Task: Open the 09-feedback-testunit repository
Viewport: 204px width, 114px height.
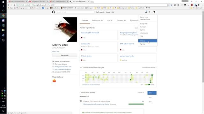Action: 127,44
